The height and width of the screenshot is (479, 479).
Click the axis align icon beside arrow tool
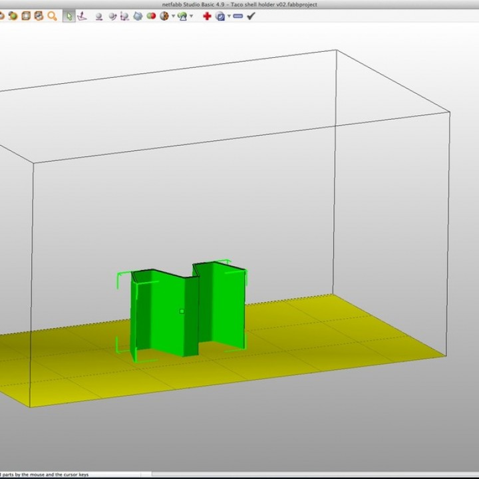[x=82, y=16]
